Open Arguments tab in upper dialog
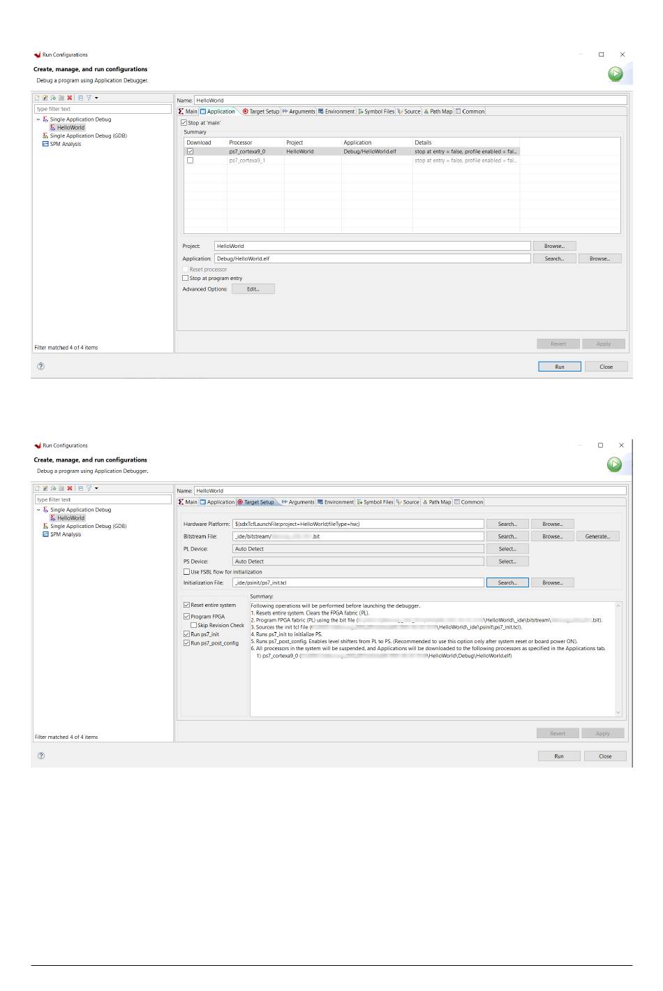This screenshot has height=991, width=663. pos(299,112)
